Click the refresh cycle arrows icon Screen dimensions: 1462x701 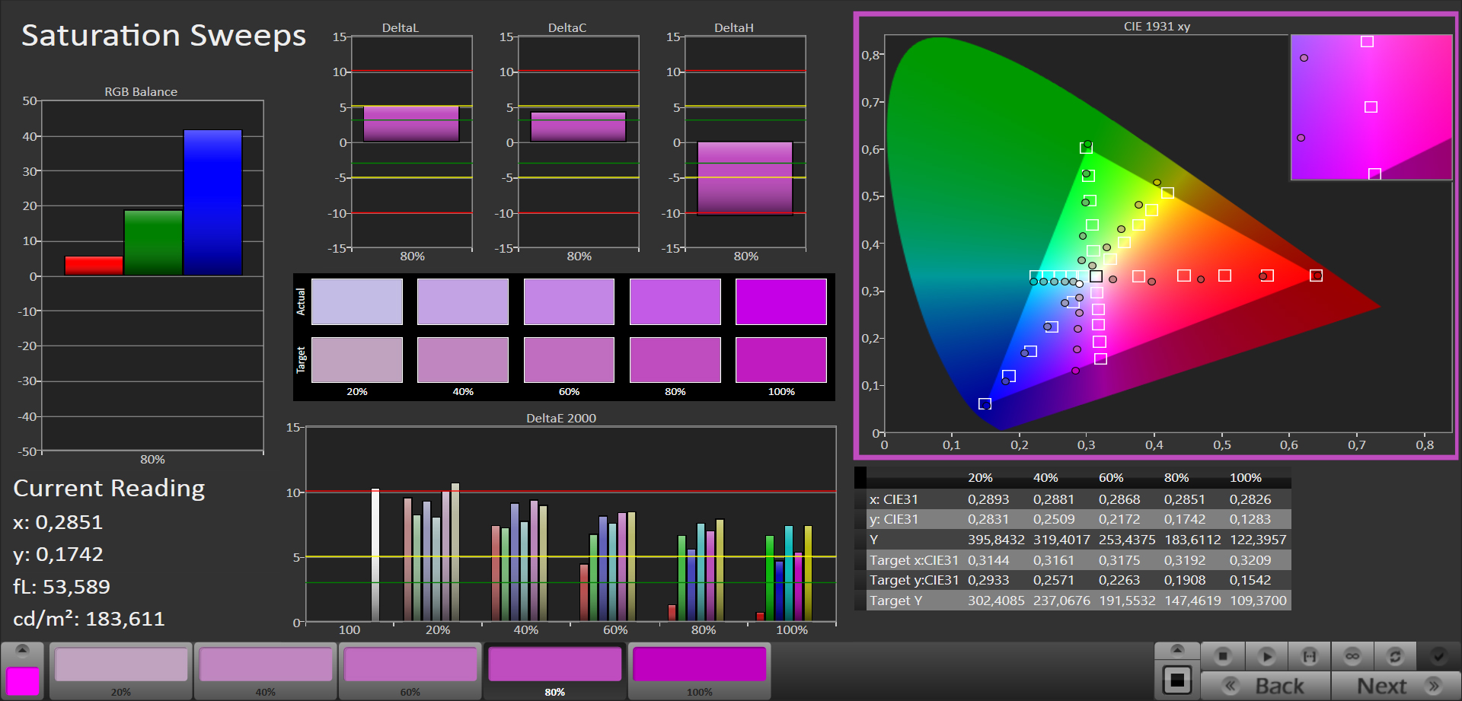pyautogui.click(x=1395, y=655)
